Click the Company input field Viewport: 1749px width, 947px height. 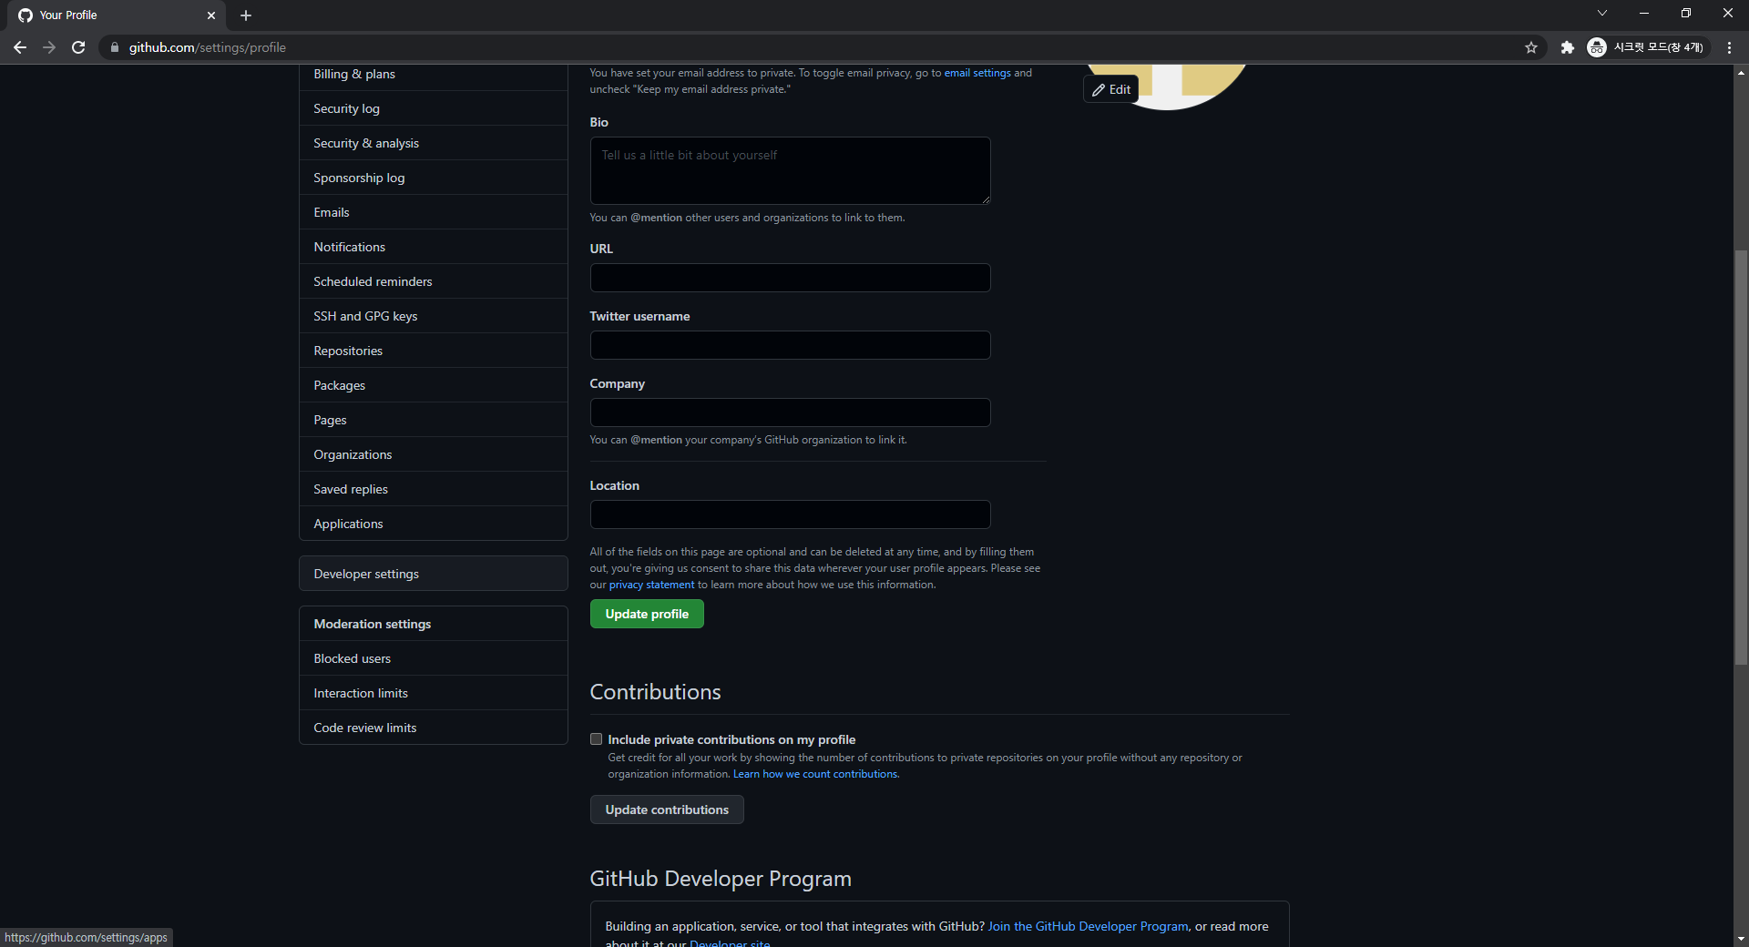(790, 412)
